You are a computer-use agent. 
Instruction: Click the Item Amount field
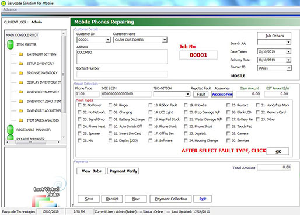point(248,94)
